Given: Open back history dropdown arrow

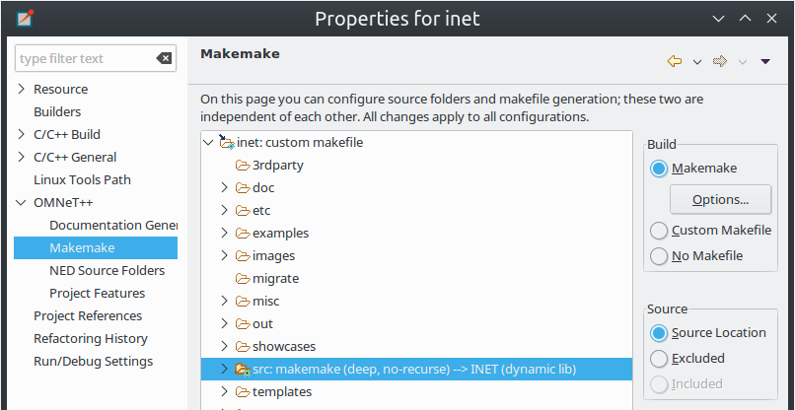Looking at the screenshot, I should point(697,62).
